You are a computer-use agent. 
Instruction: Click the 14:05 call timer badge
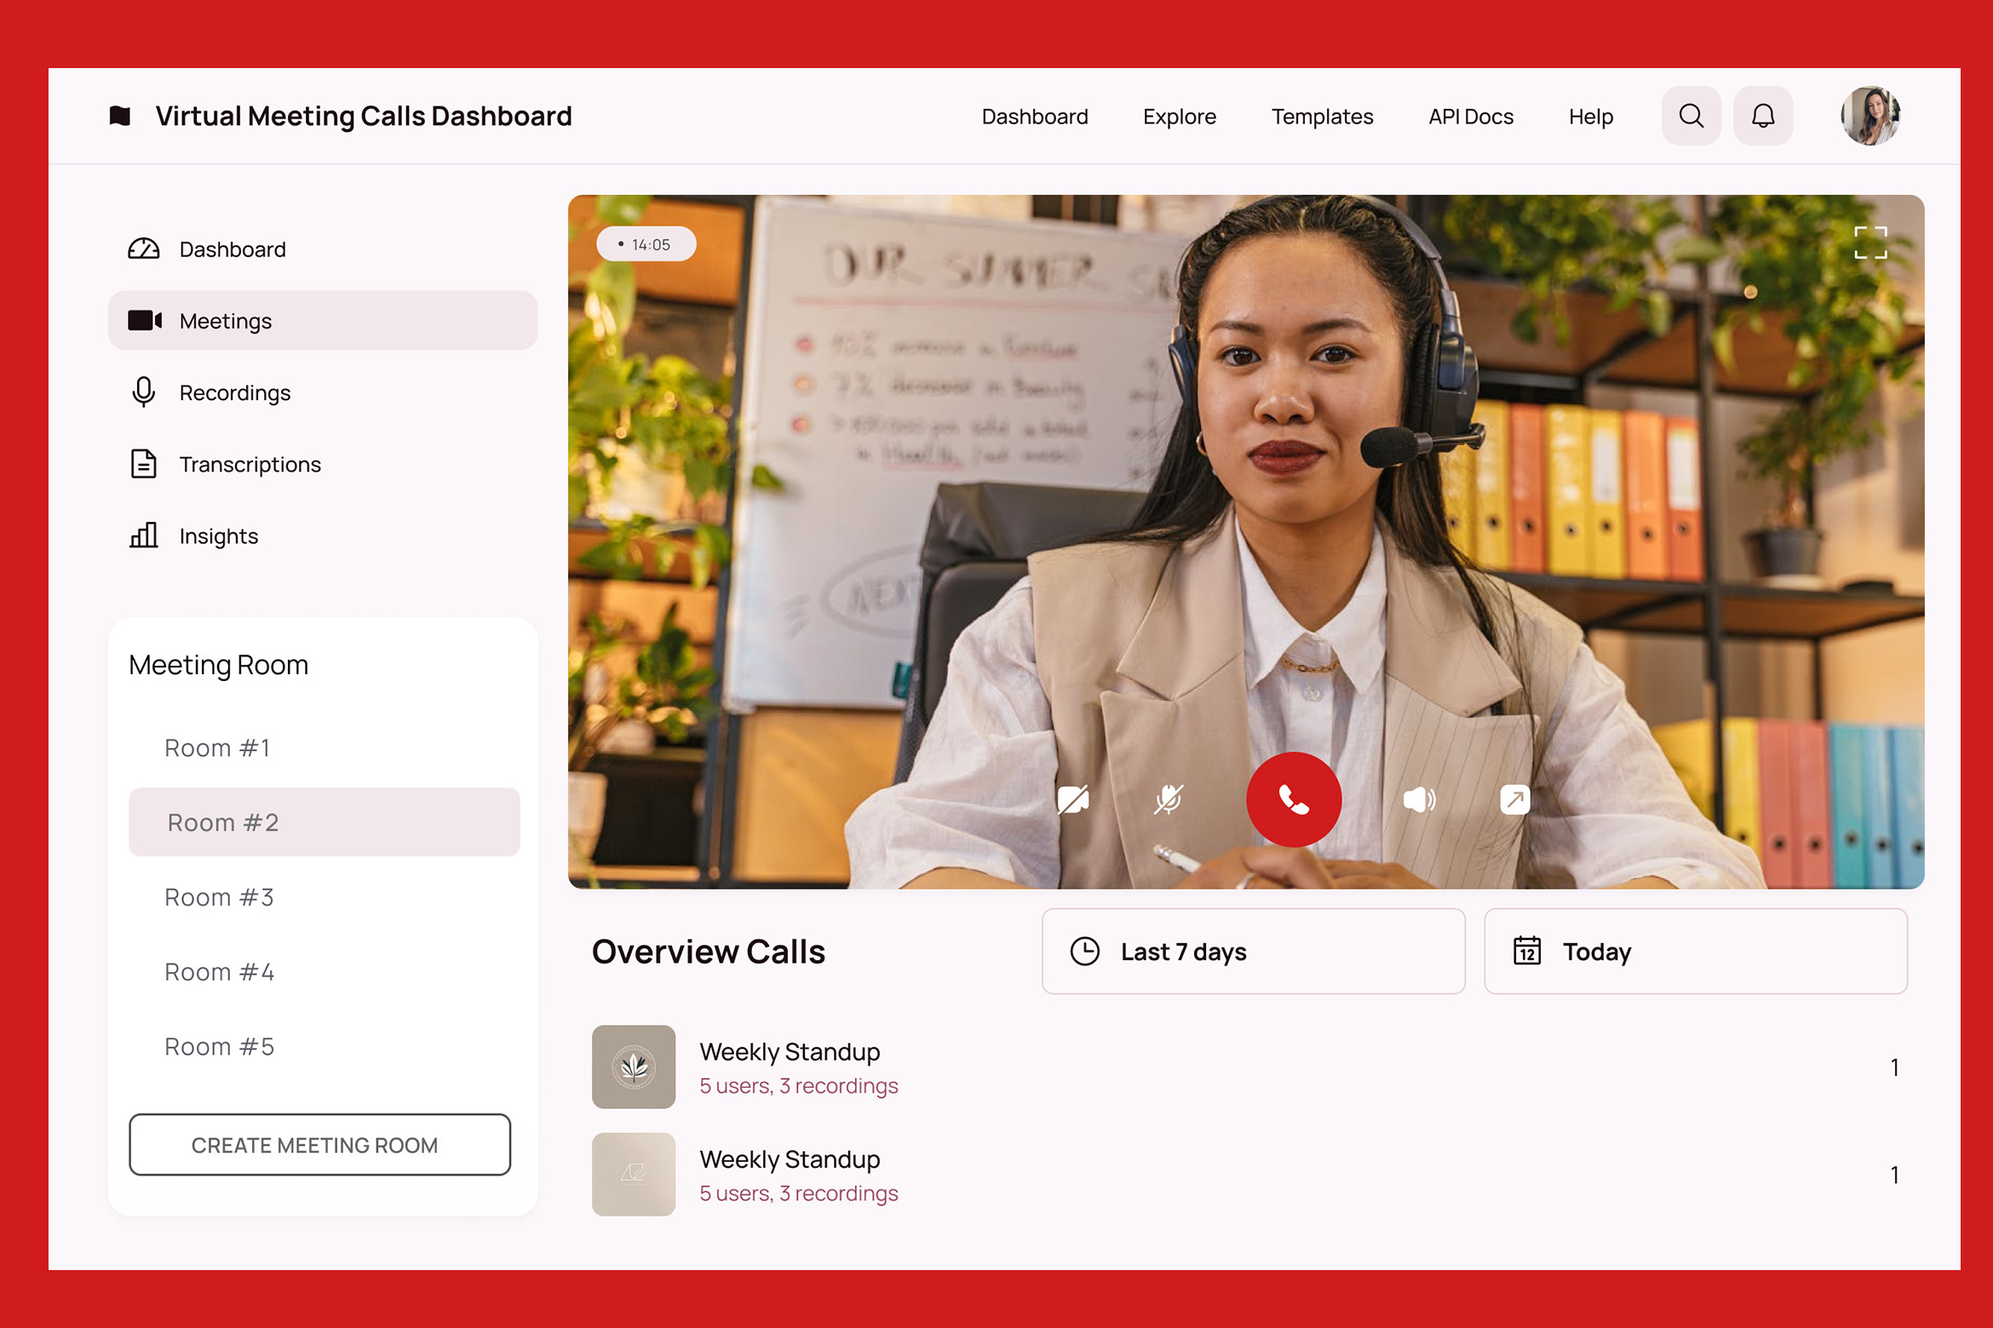click(x=646, y=244)
